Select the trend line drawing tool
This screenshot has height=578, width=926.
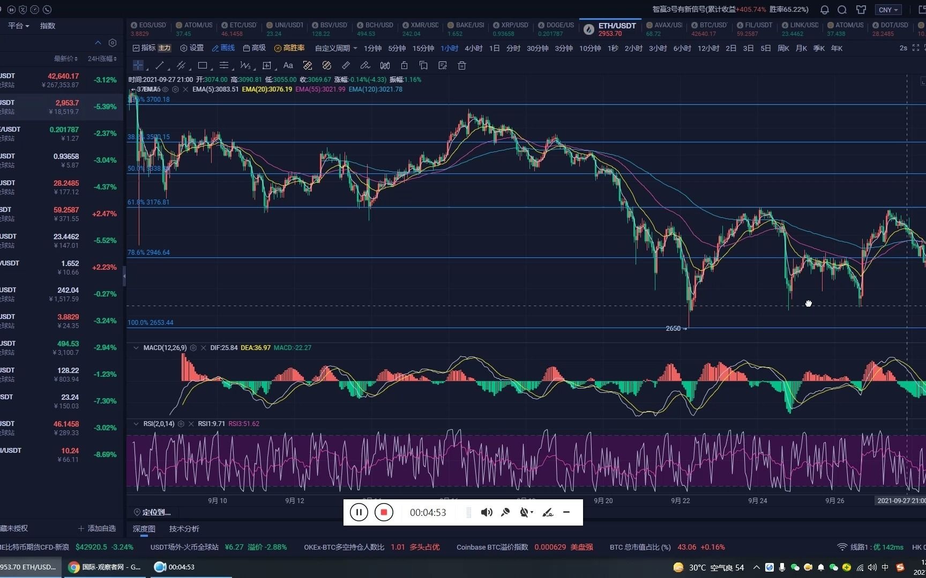point(160,65)
